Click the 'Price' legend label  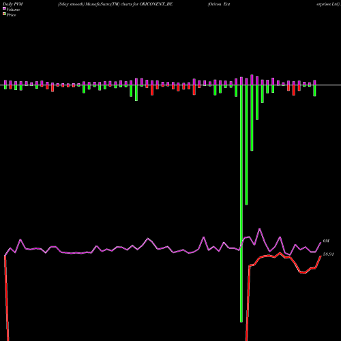coord(11,15)
